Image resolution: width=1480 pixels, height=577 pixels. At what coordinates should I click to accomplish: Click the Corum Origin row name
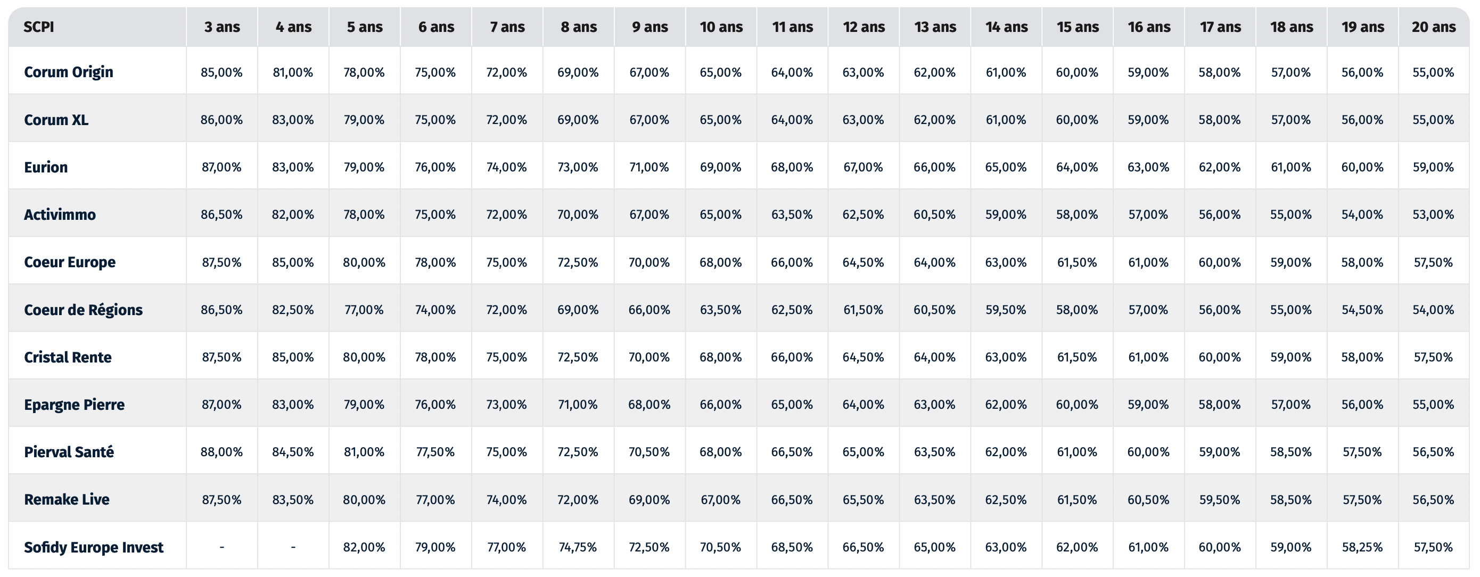coord(68,72)
